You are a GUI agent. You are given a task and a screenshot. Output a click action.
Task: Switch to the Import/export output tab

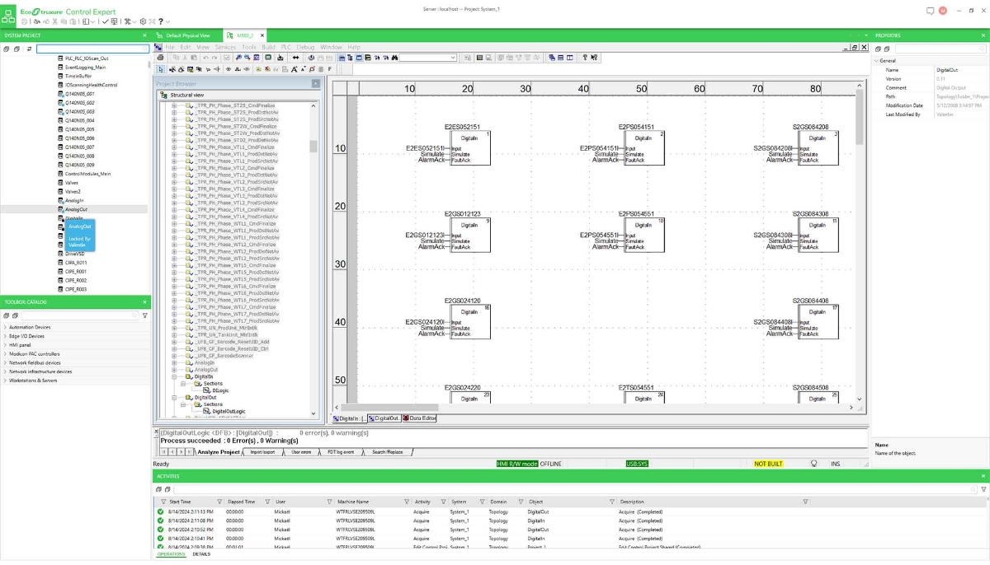point(262,451)
